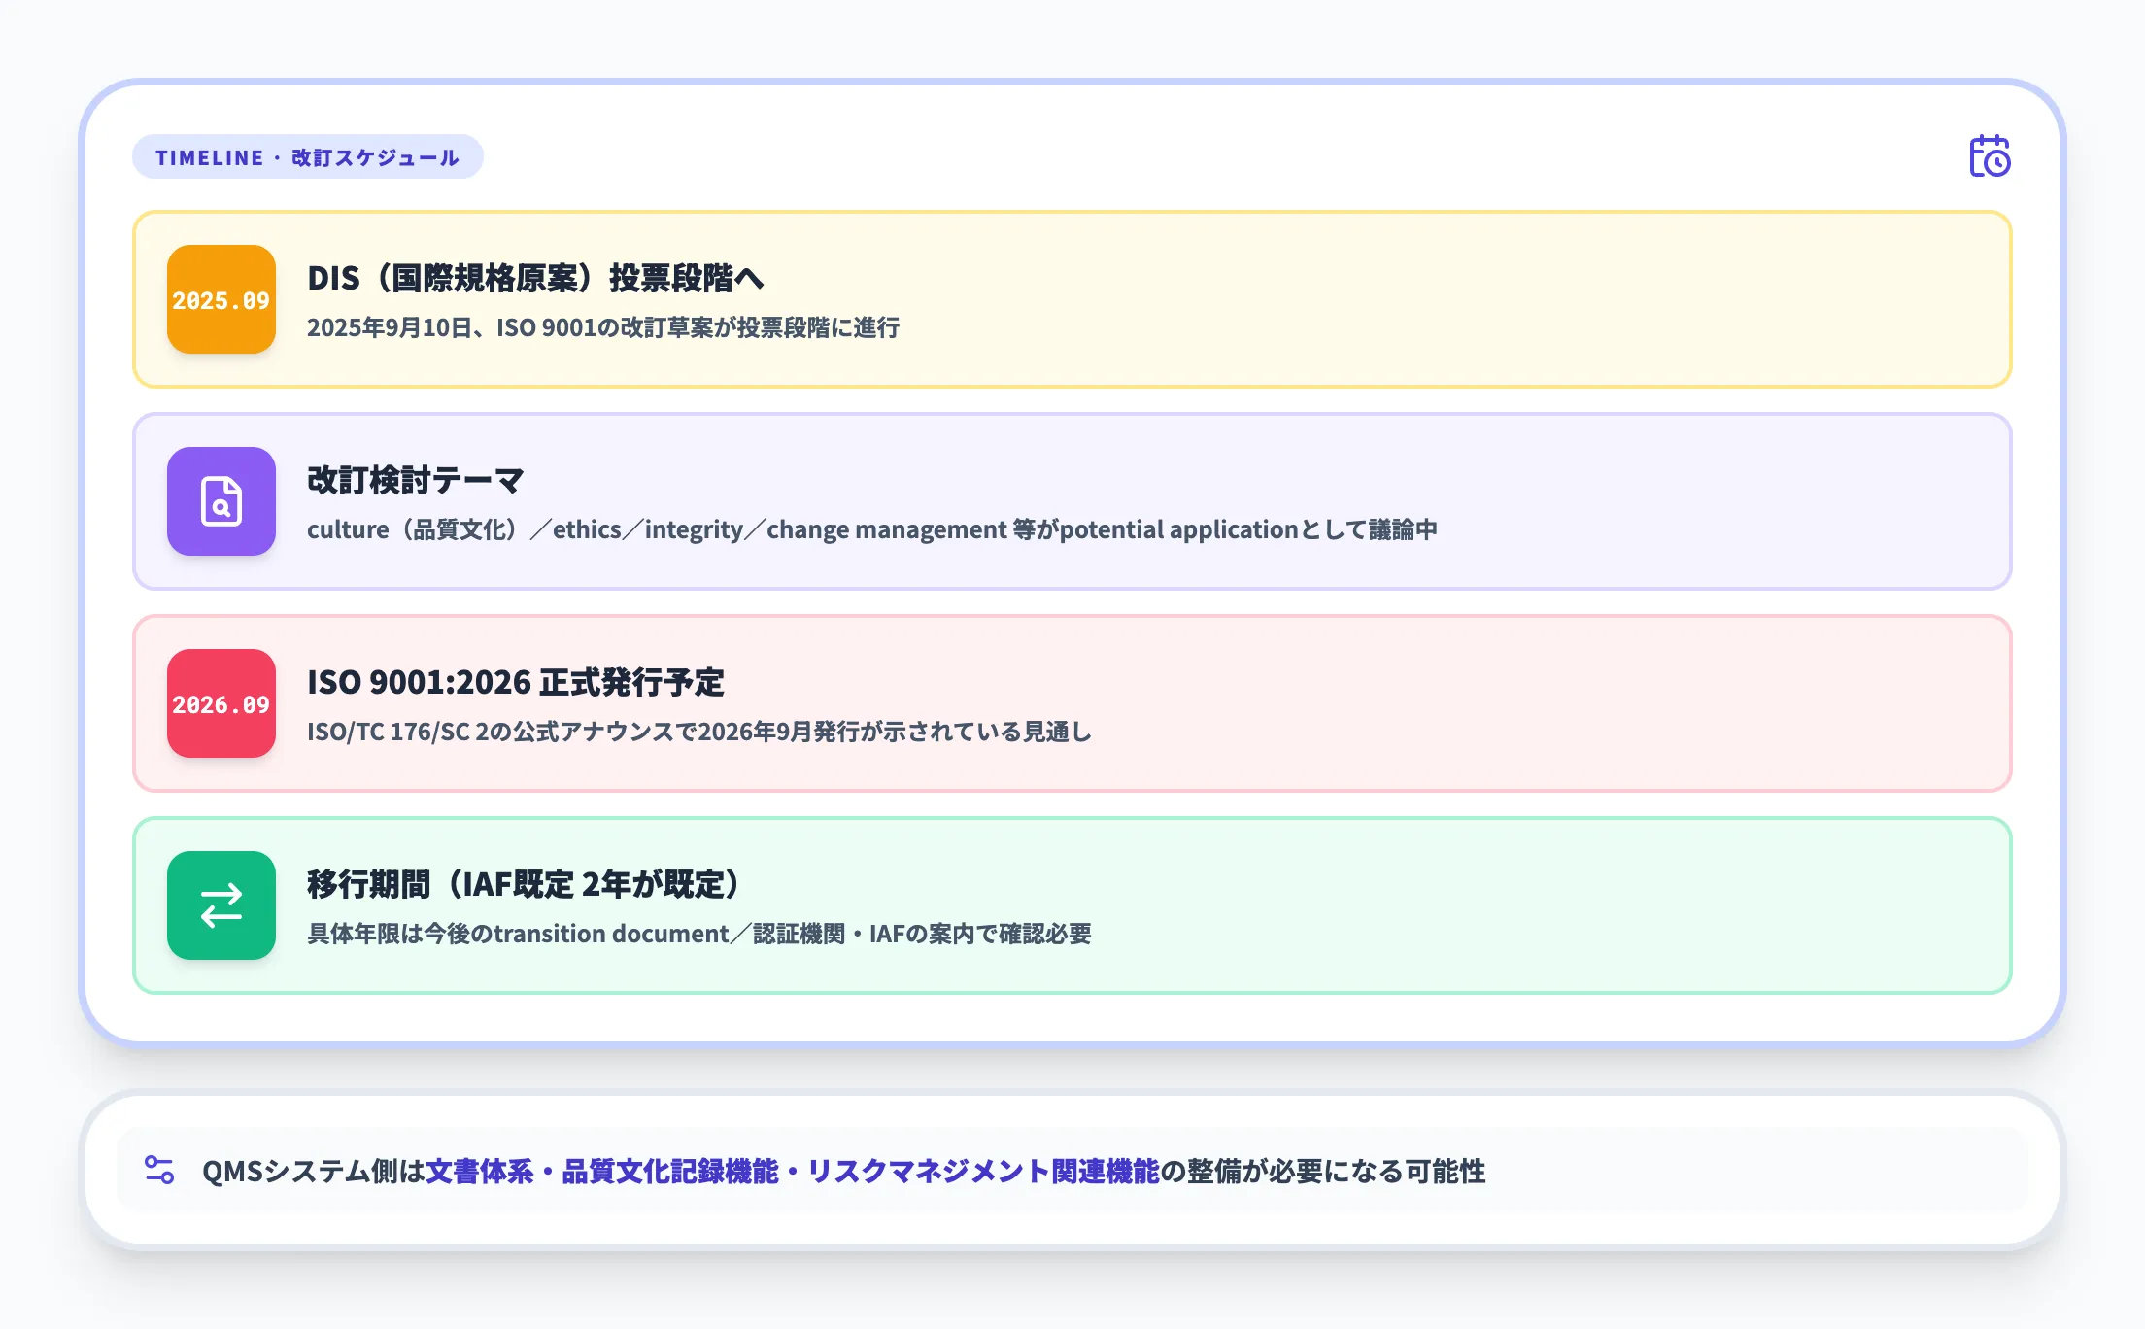Click the green transition arrows icon
This screenshot has height=1329, width=2145.
pyautogui.click(x=221, y=905)
